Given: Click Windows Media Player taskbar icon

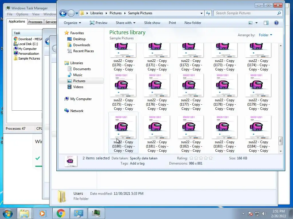Looking at the screenshot, I should 42,213.
